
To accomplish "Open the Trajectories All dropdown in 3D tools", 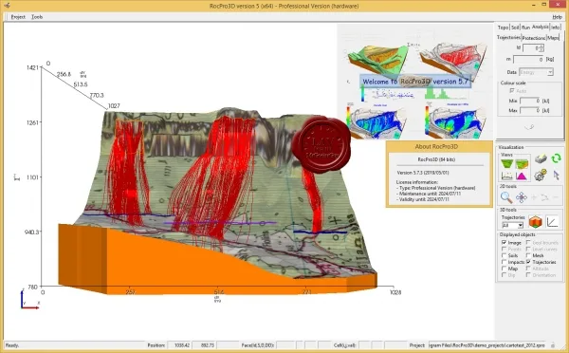I will pos(512,225).
